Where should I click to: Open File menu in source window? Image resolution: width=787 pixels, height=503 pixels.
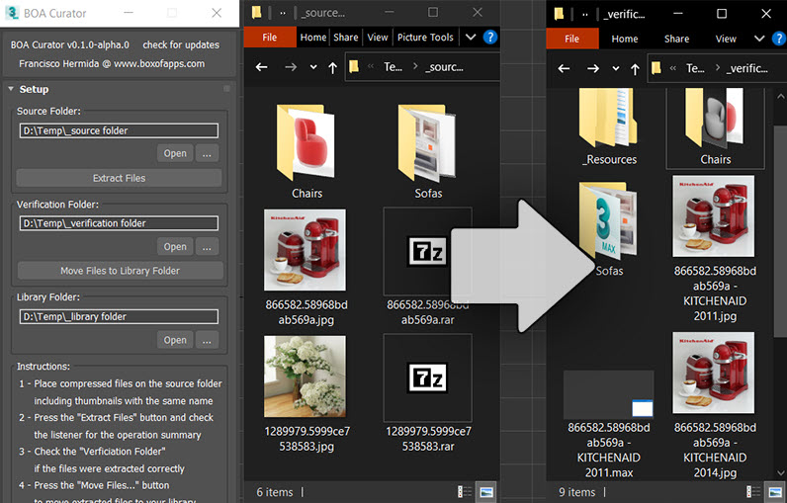point(270,38)
